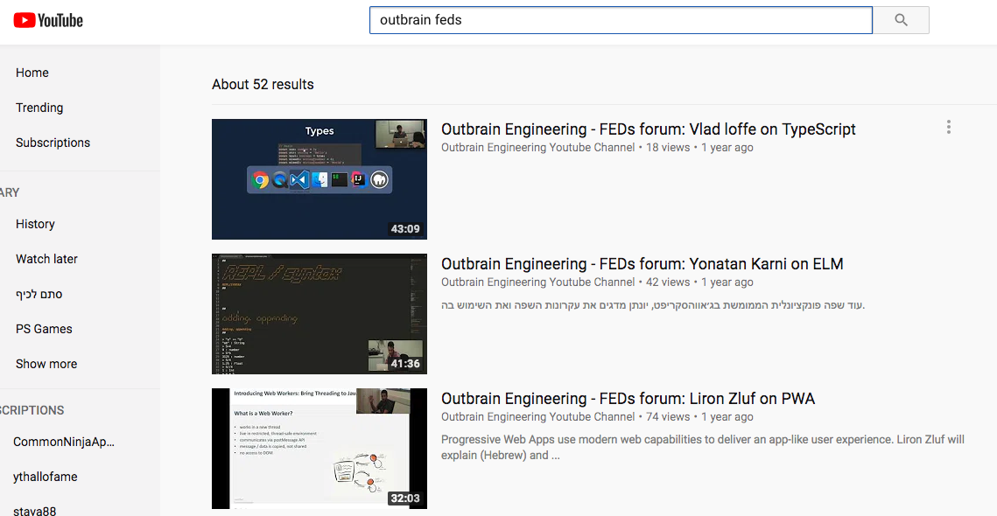Click the 41:36 duration badge
The height and width of the screenshot is (516, 997).
click(x=405, y=364)
